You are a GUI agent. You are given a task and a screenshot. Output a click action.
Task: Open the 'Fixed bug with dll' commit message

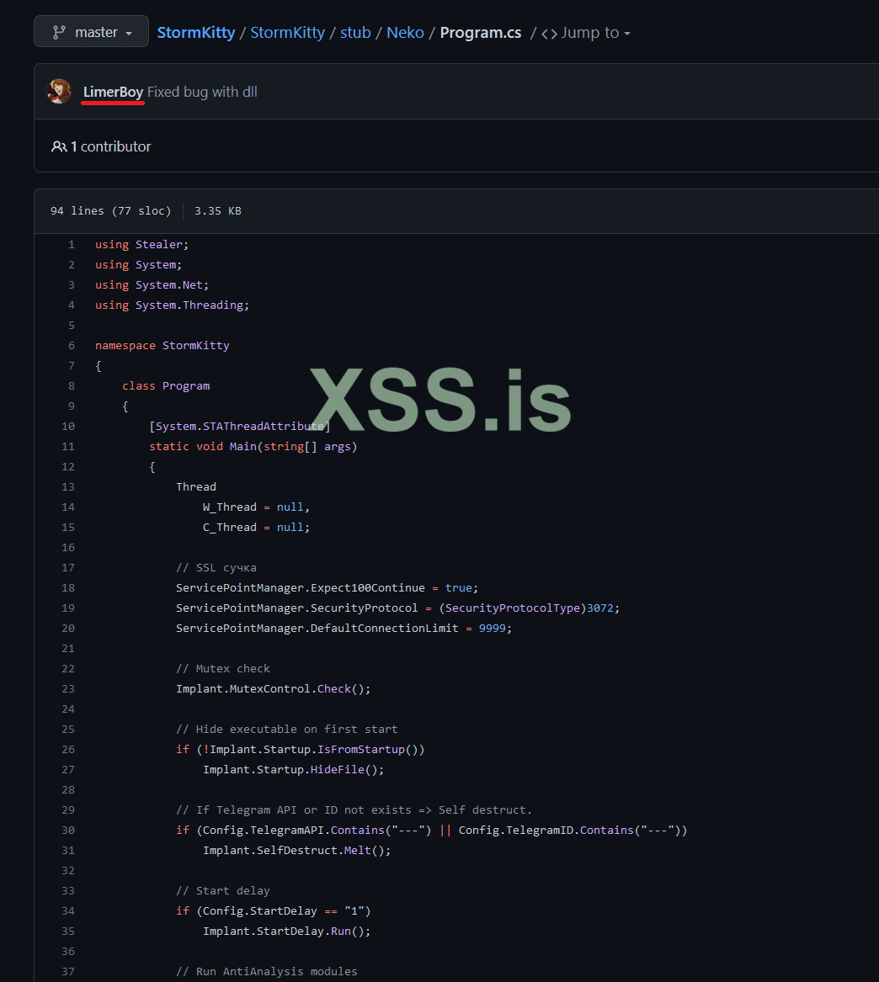(202, 92)
